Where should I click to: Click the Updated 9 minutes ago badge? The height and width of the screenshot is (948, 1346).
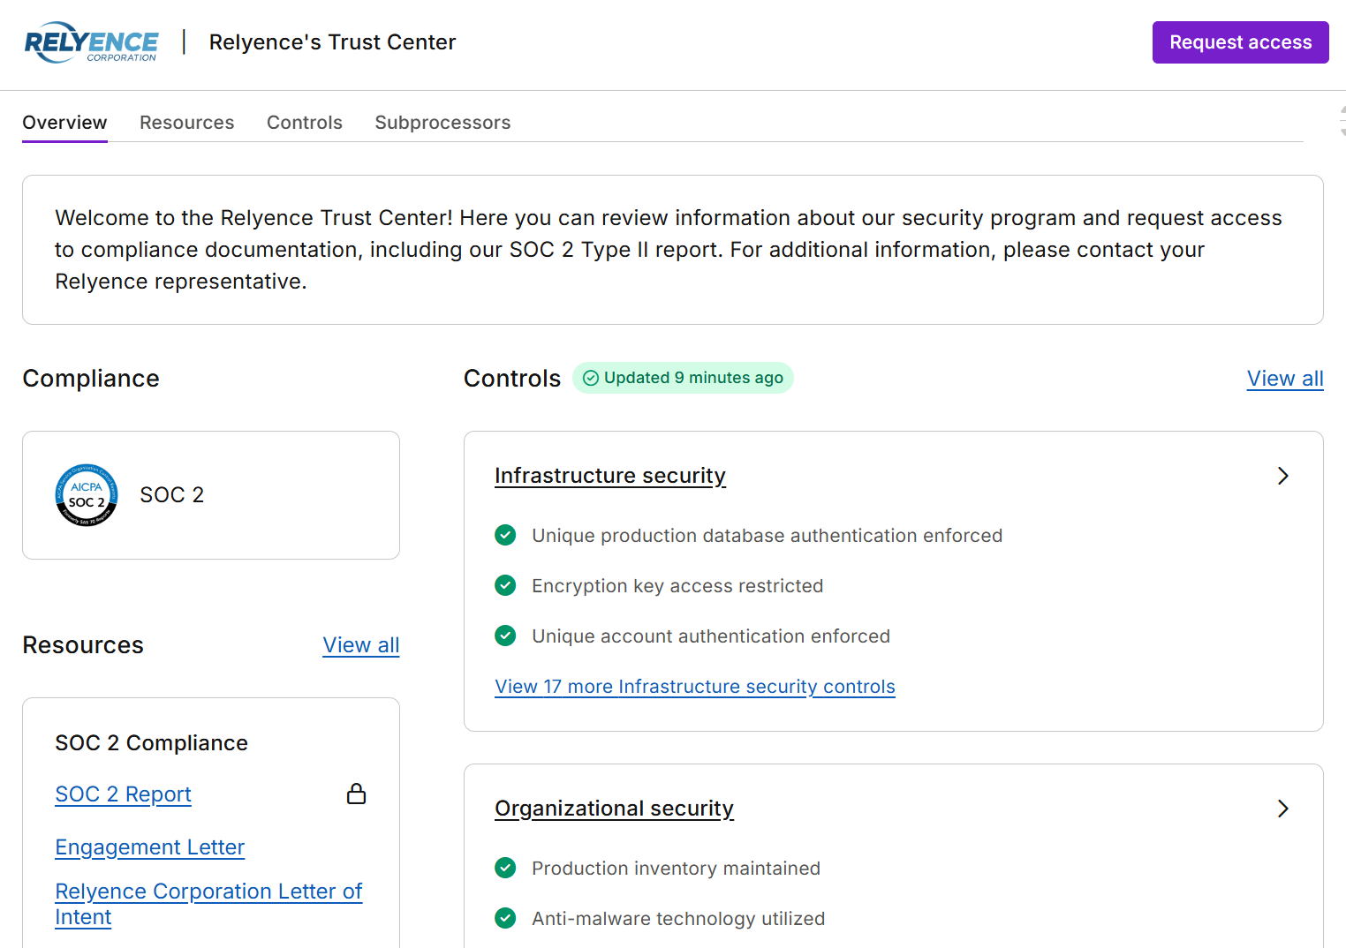[x=683, y=378]
